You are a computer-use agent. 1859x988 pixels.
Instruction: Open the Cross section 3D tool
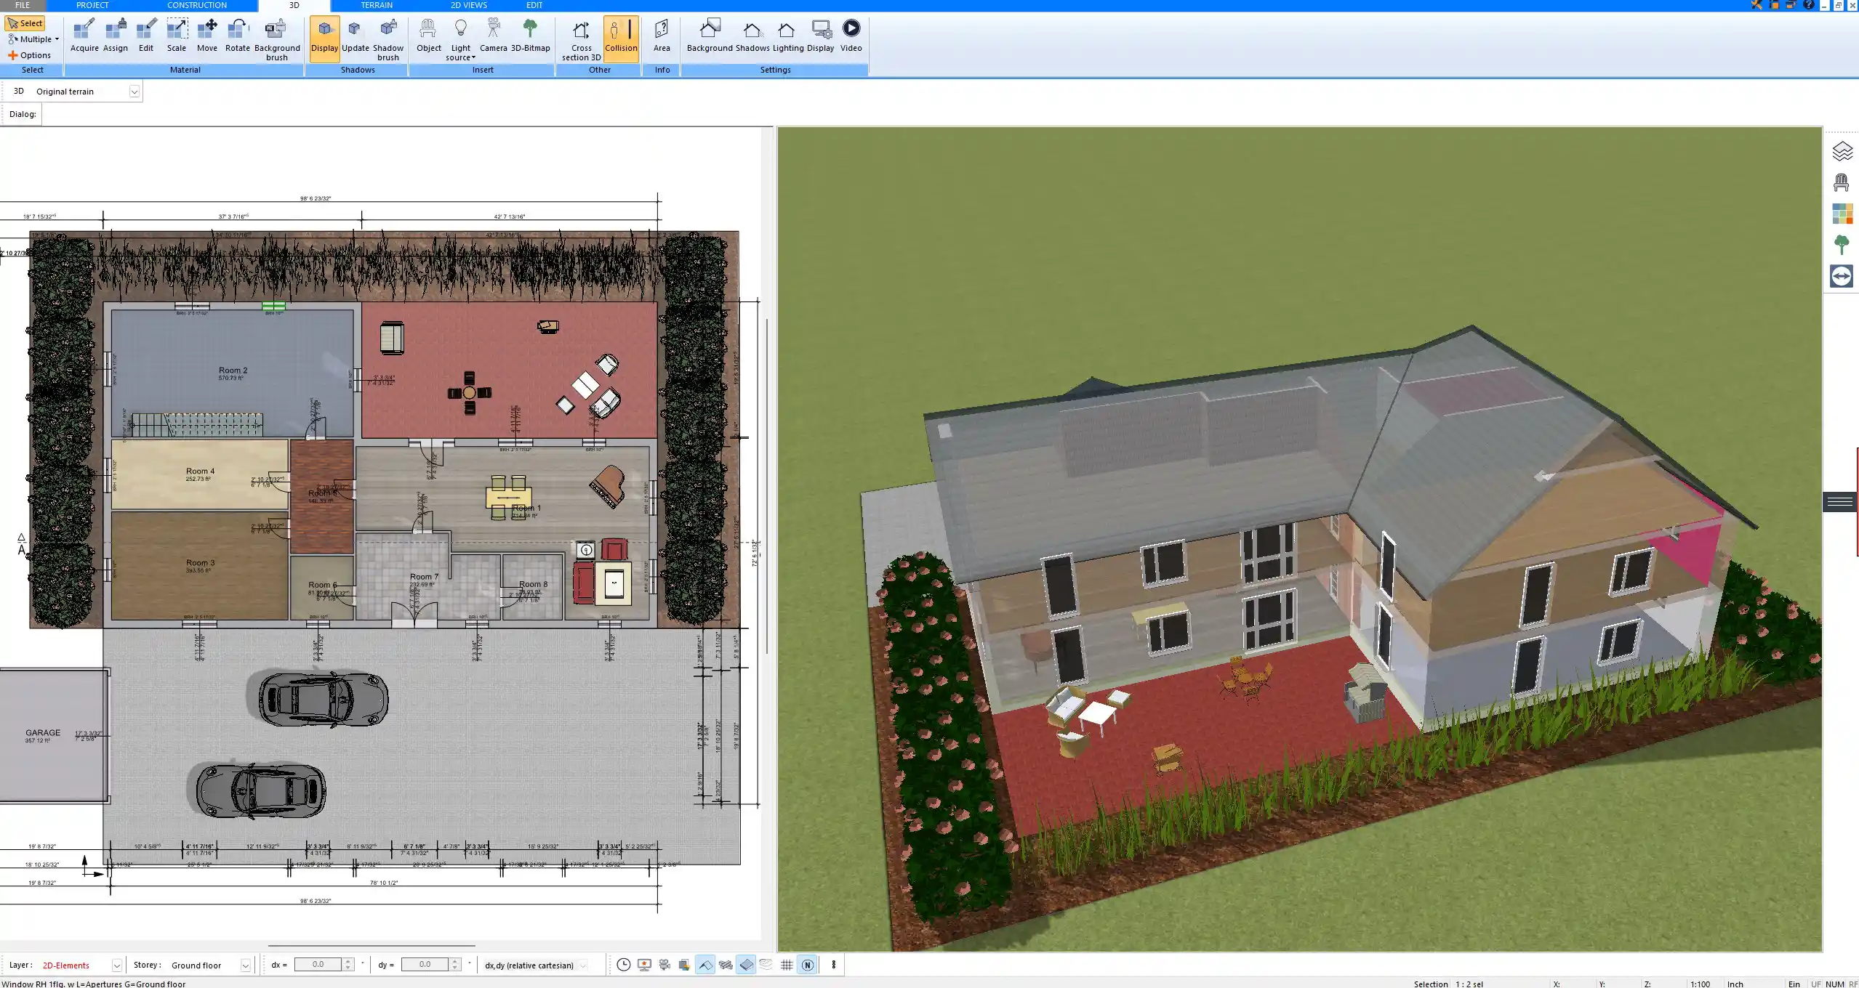point(580,38)
